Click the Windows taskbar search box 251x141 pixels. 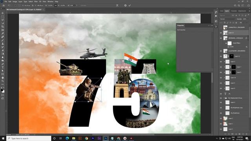29,138
